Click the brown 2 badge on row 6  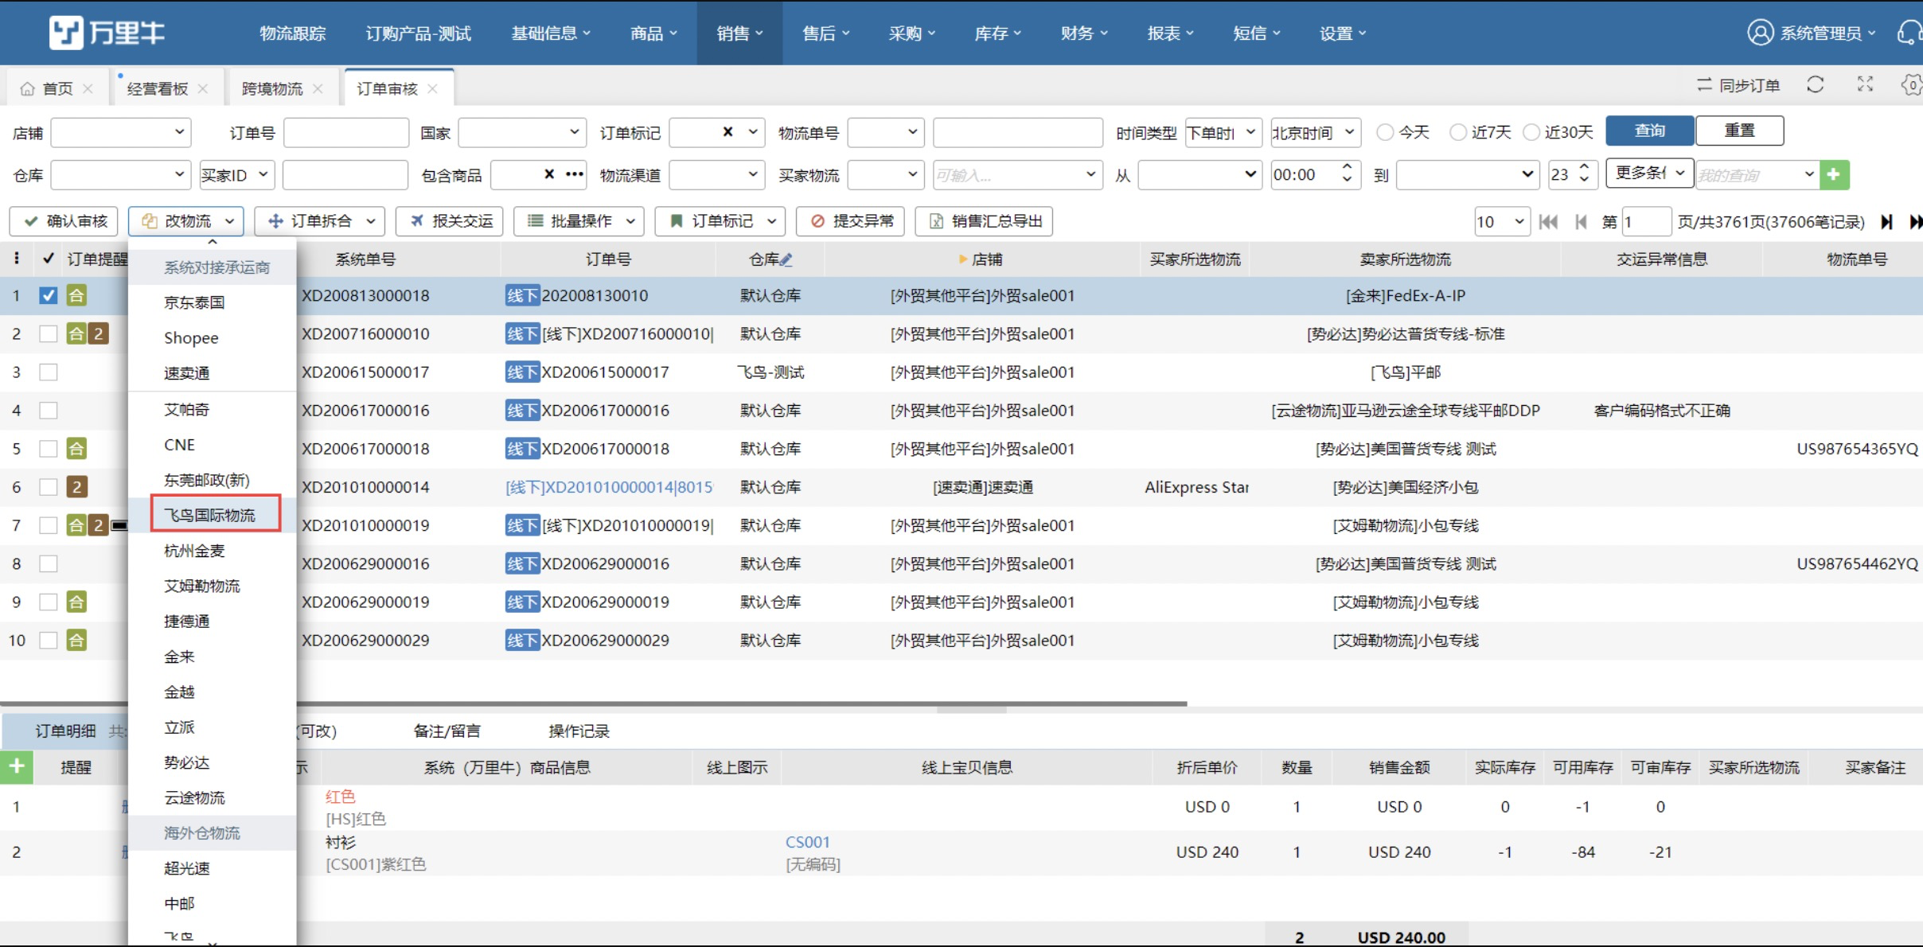76,486
